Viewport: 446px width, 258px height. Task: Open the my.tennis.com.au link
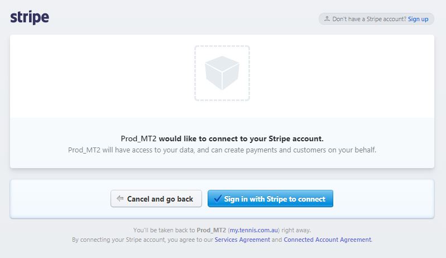click(x=254, y=230)
